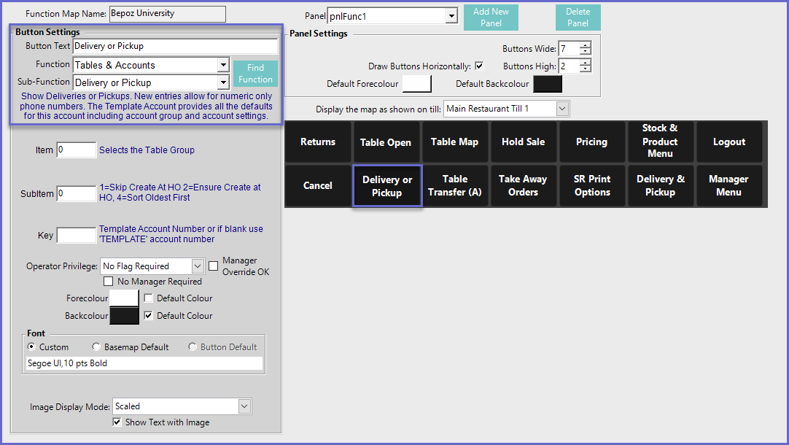The width and height of the screenshot is (789, 445).
Task: Select the Hold Sale map button
Action: [x=523, y=142]
